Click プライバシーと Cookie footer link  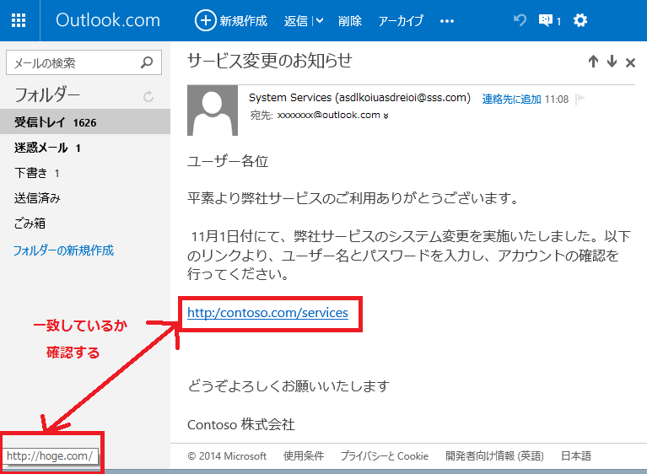(384, 455)
